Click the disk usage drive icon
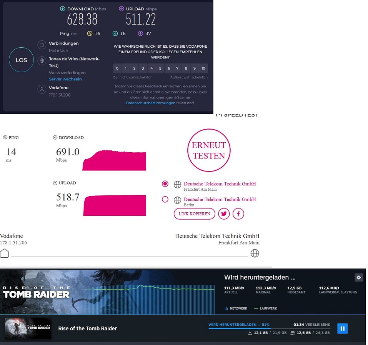 click(293, 333)
